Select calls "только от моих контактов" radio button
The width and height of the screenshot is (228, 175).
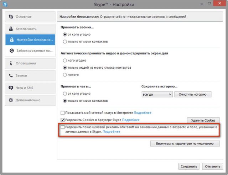coord(64,42)
